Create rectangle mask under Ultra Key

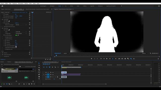coord(7,30)
